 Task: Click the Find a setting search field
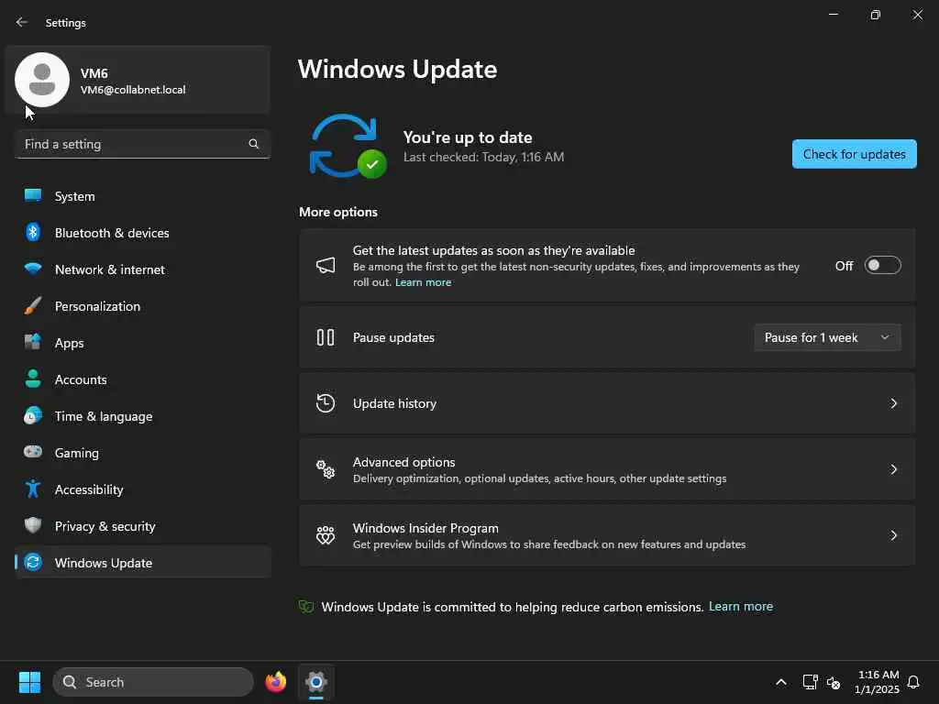142,144
